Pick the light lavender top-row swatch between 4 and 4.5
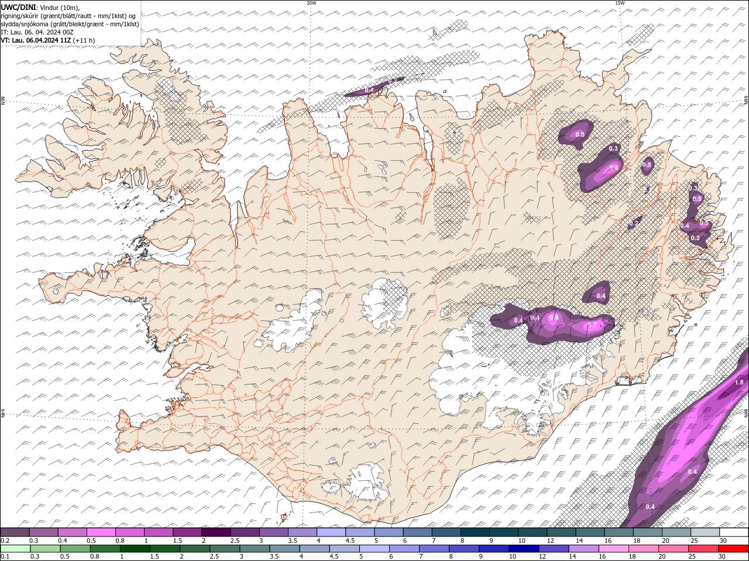 [331, 532]
